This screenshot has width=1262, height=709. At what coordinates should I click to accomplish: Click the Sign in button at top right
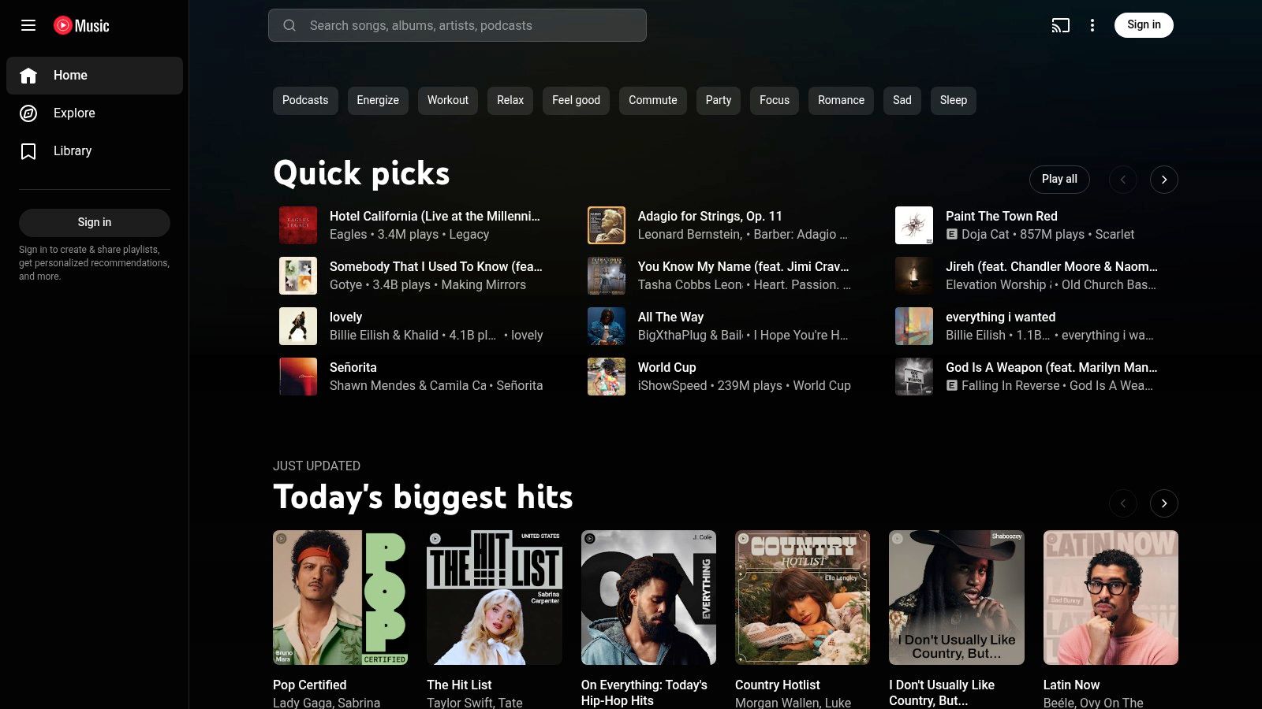coord(1144,24)
